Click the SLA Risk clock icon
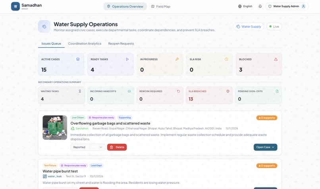This screenshot has height=189, width=320. (226, 59)
